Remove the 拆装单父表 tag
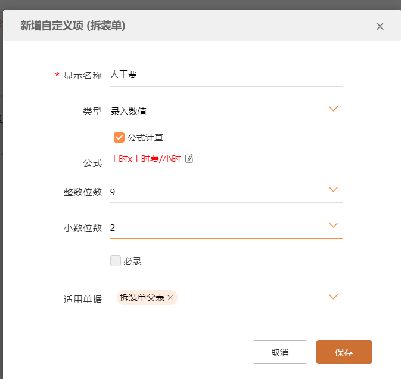Screen dimensions: 401x379 tap(170, 298)
